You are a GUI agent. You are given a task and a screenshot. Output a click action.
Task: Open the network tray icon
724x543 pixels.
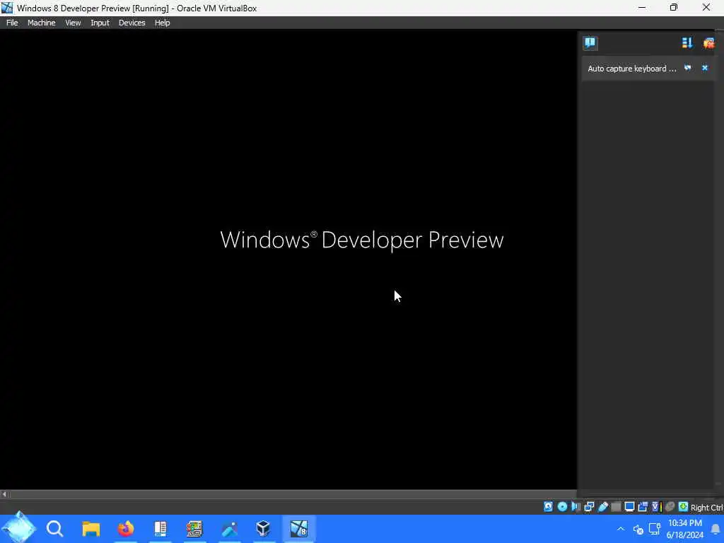[654, 529]
